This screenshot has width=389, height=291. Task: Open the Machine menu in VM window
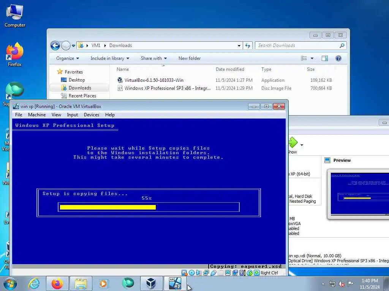tap(37, 115)
